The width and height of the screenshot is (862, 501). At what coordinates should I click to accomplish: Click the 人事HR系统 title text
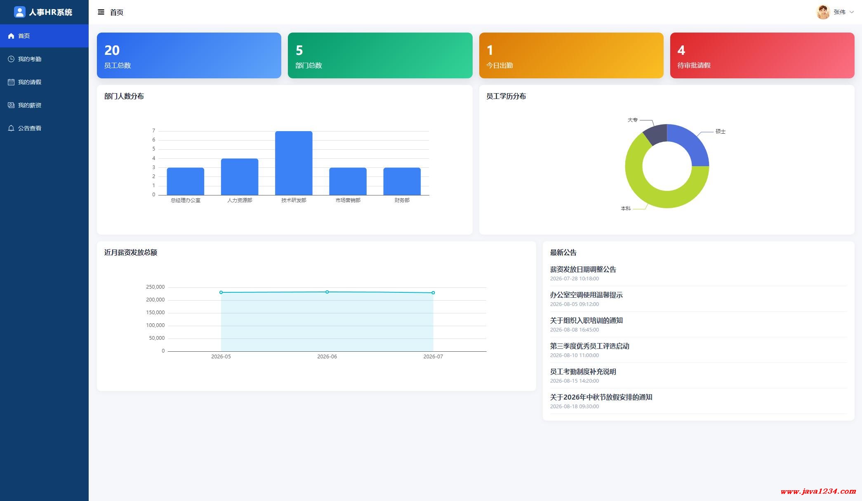point(50,12)
